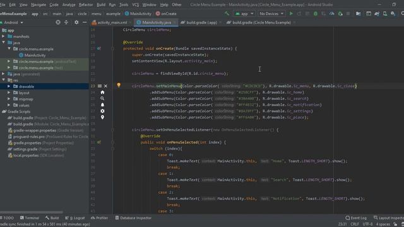
Task: Open the Event Log tool window
Action: pyautogui.click(x=356, y=218)
